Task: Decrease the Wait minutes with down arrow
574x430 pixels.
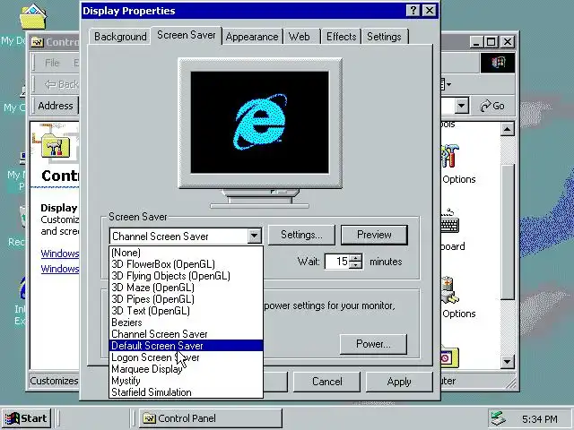Action: tap(355, 265)
